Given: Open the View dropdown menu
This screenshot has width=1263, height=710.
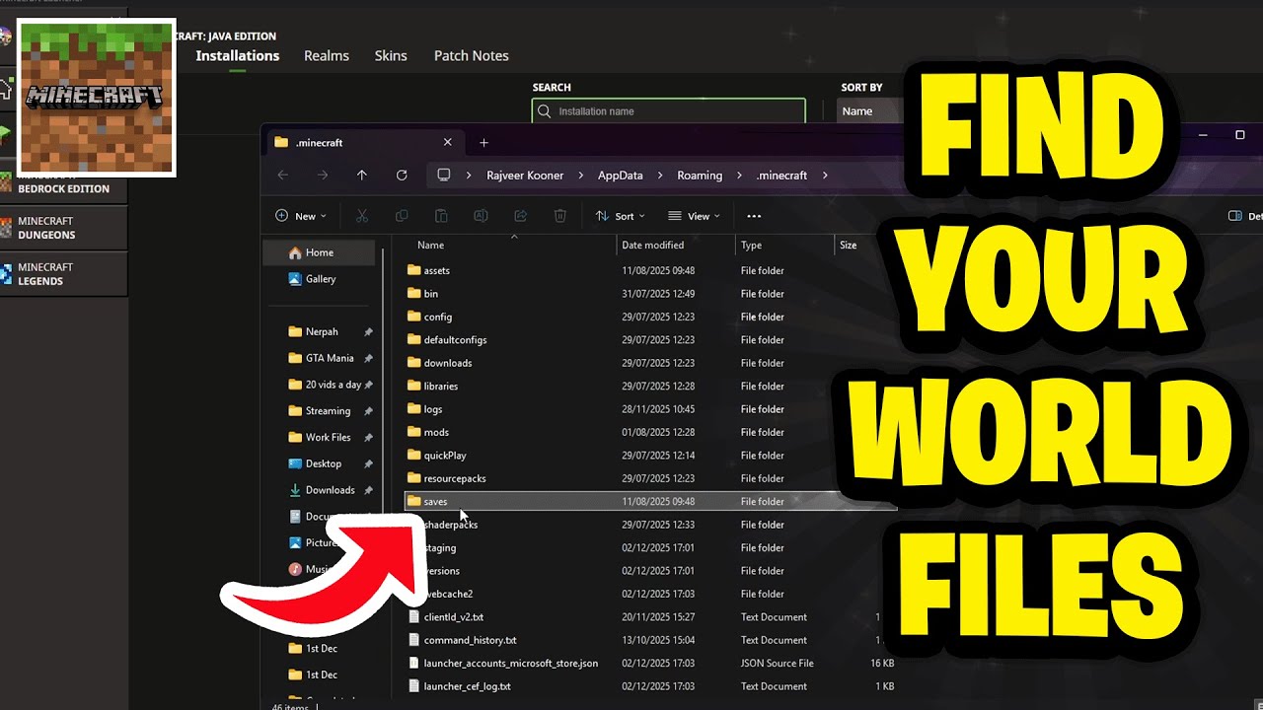Looking at the screenshot, I should (x=695, y=216).
